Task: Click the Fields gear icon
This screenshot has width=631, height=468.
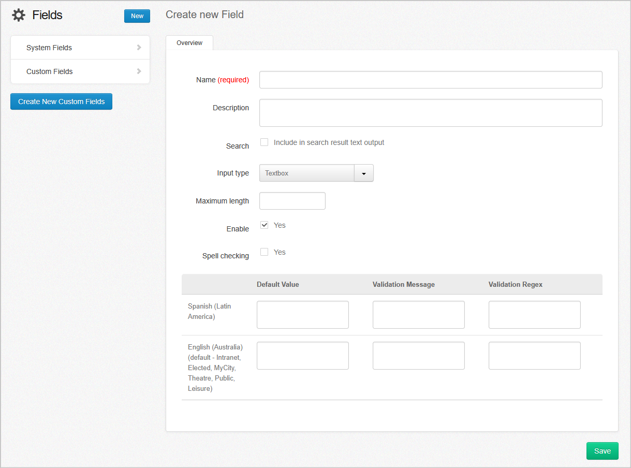Action: coord(19,16)
